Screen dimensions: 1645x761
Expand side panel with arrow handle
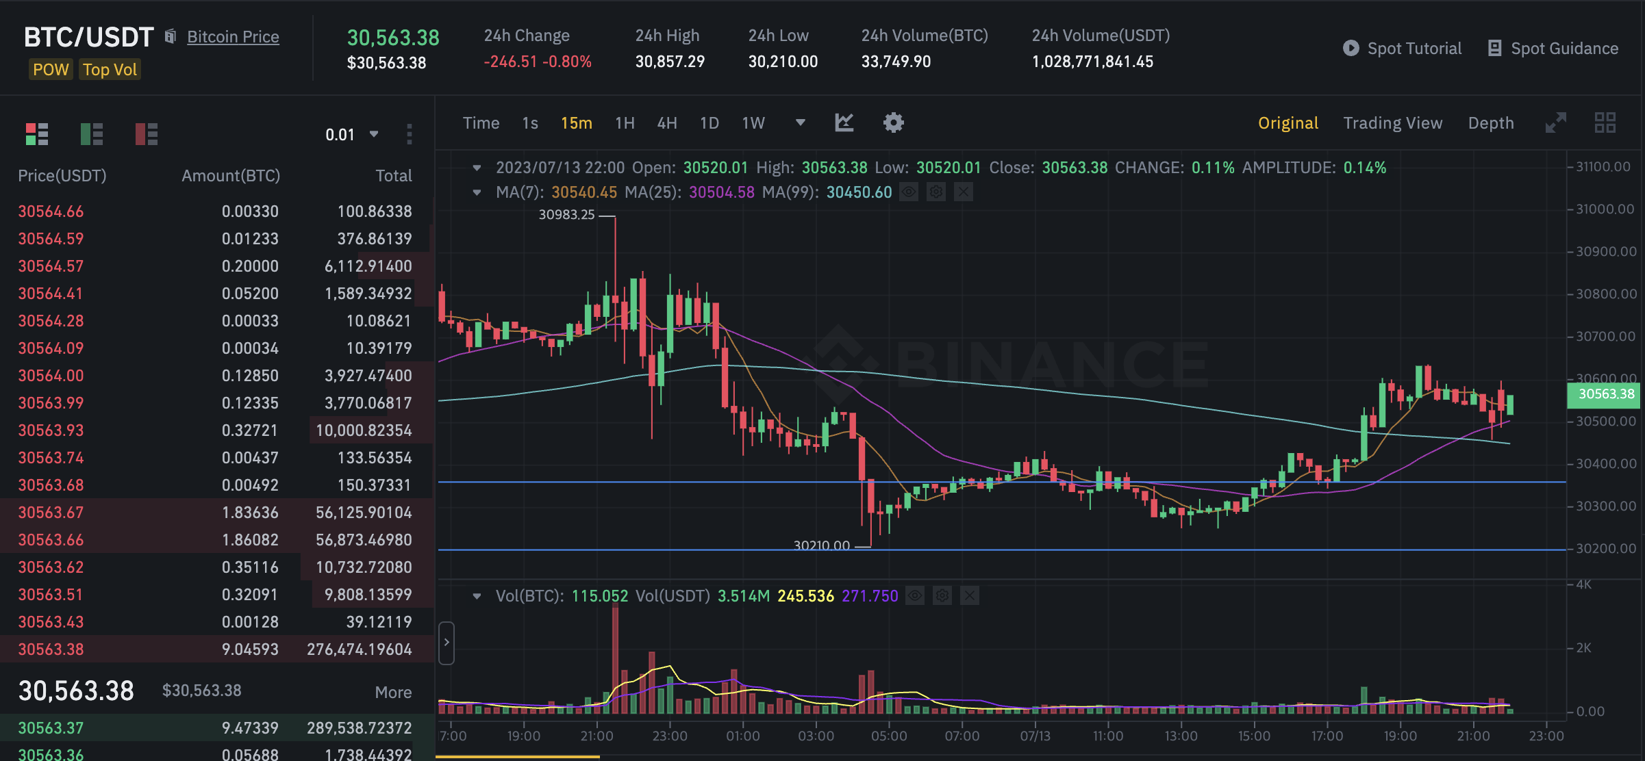[447, 643]
